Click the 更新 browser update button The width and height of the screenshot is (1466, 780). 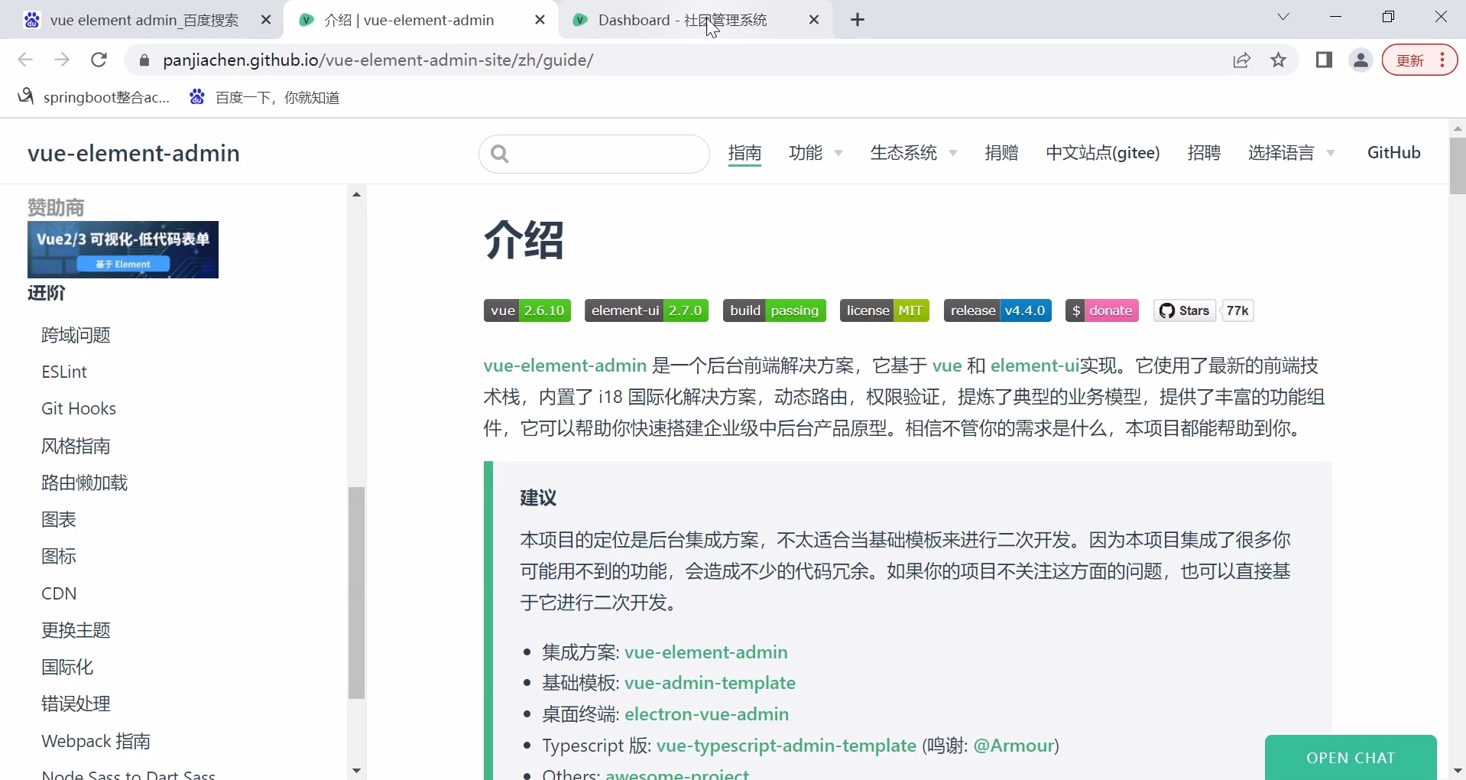pos(1410,60)
